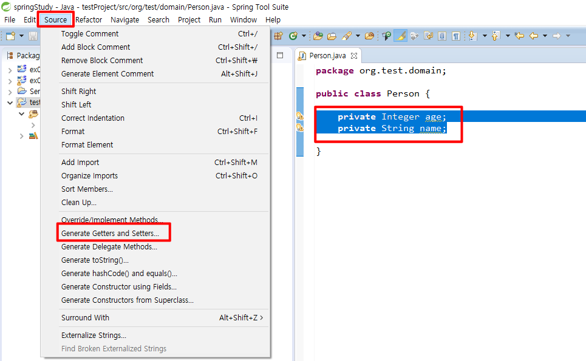This screenshot has width=586, height=361.
Task: Click the Forward navigation arrow icon
Action: coord(557,36)
